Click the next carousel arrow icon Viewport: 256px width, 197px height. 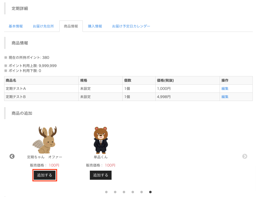(x=245, y=156)
